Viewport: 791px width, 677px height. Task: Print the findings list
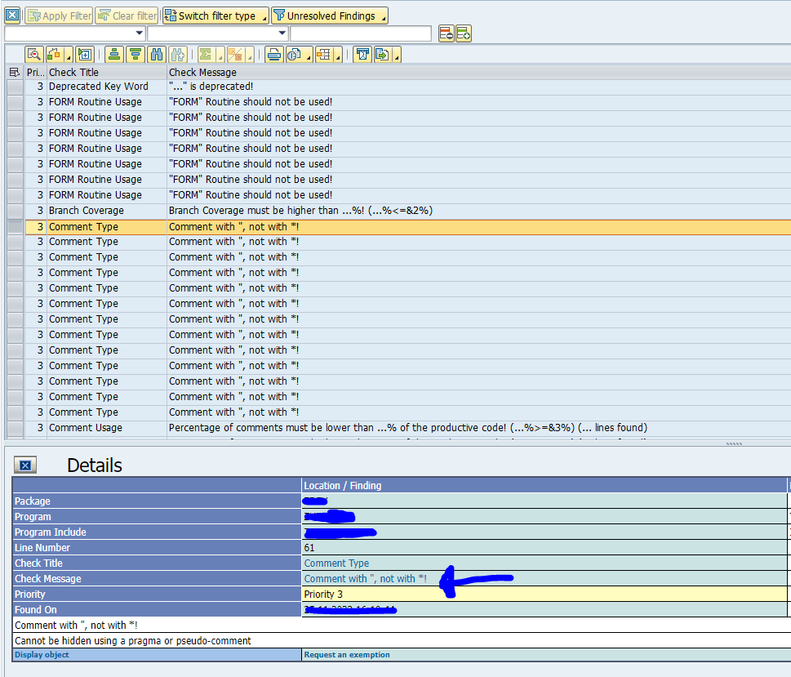click(272, 55)
